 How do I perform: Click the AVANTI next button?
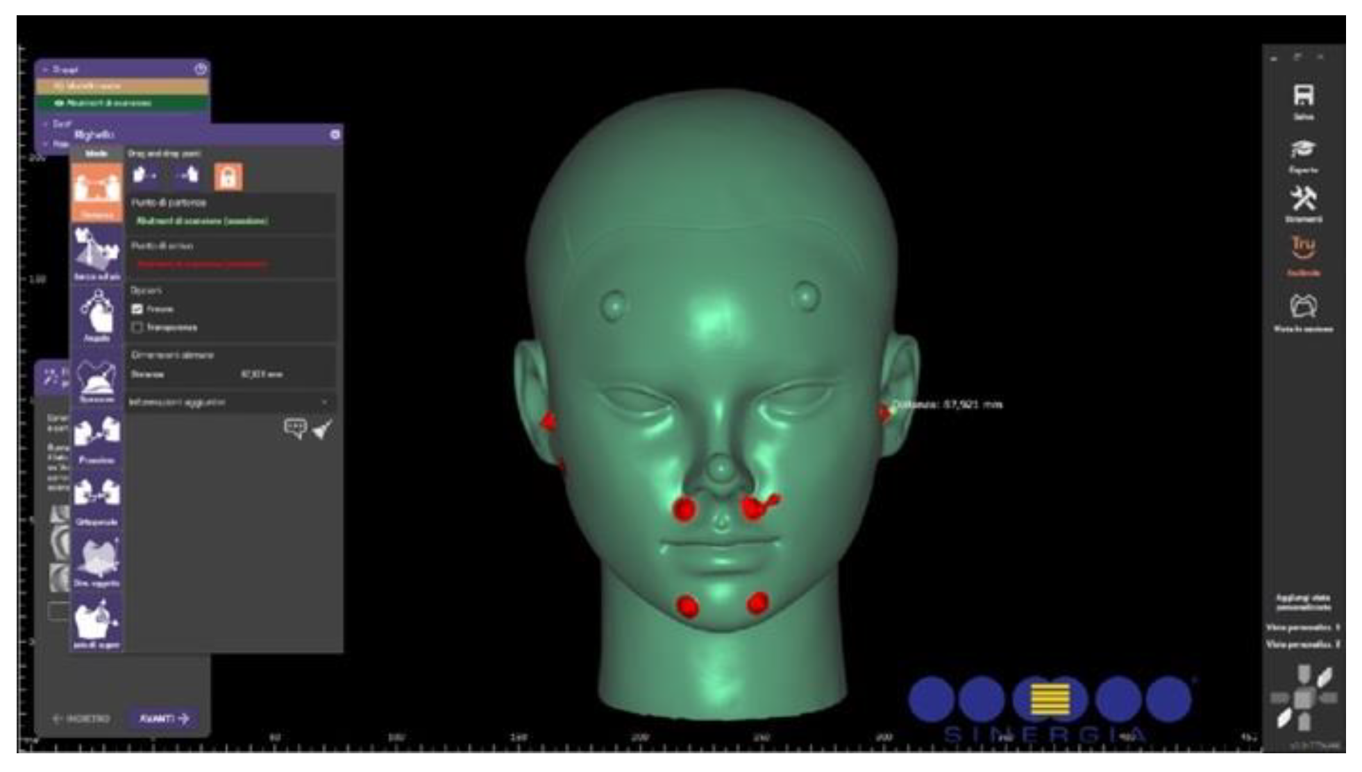[164, 719]
